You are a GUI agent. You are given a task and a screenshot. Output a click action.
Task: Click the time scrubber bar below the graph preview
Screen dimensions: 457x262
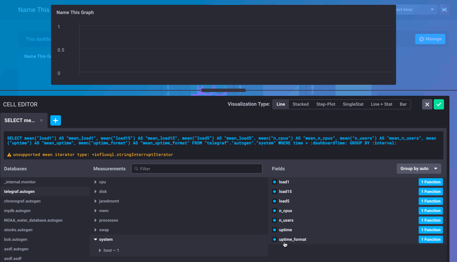pyautogui.click(x=223, y=90)
